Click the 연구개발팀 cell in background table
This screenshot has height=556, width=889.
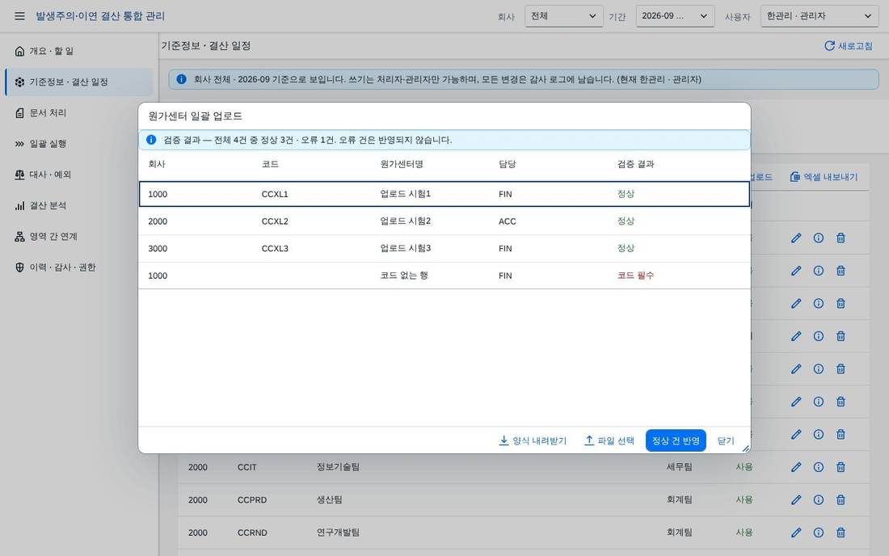point(338,533)
